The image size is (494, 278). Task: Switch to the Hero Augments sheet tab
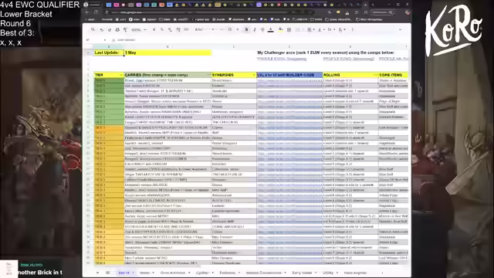pos(355,273)
